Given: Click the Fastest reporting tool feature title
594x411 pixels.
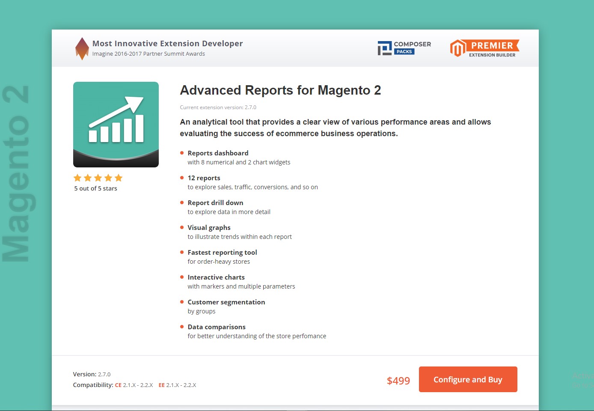Looking at the screenshot, I should coord(222,252).
